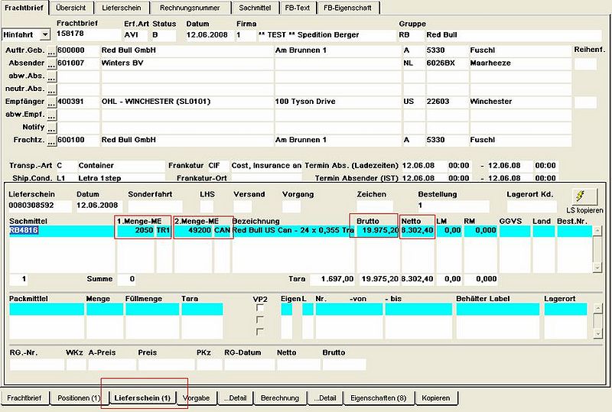Expand the Hinfahrt dropdown
This screenshot has height=412, width=612.
click(45, 34)
